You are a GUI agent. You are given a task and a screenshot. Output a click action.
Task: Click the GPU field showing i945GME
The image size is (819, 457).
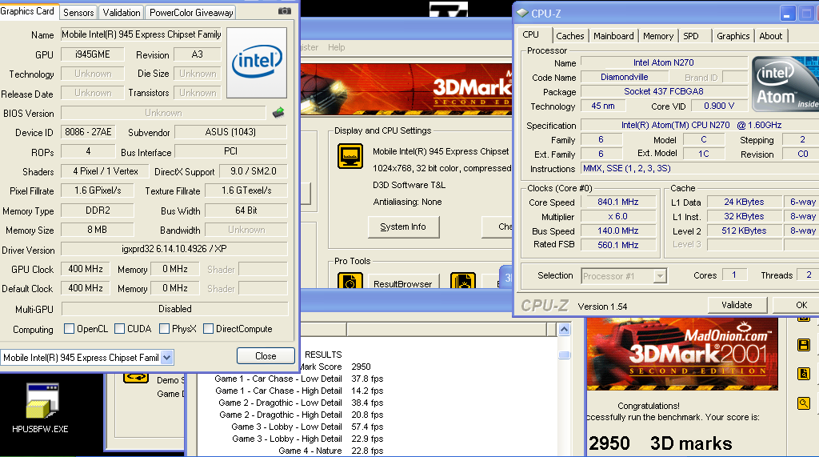click(x=93, y=54)
